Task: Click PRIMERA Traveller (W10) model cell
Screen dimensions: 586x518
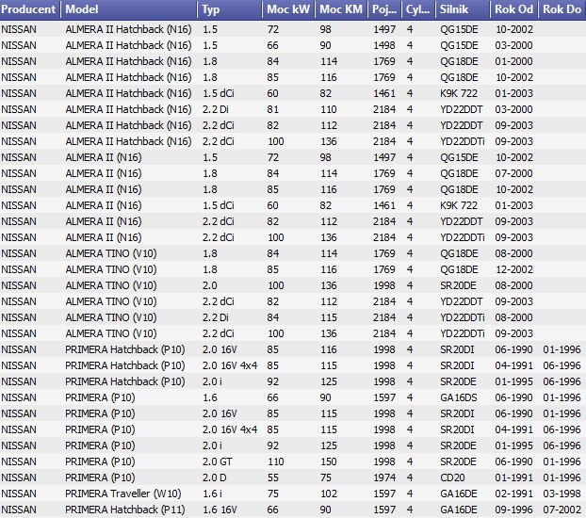Action: 123,494
